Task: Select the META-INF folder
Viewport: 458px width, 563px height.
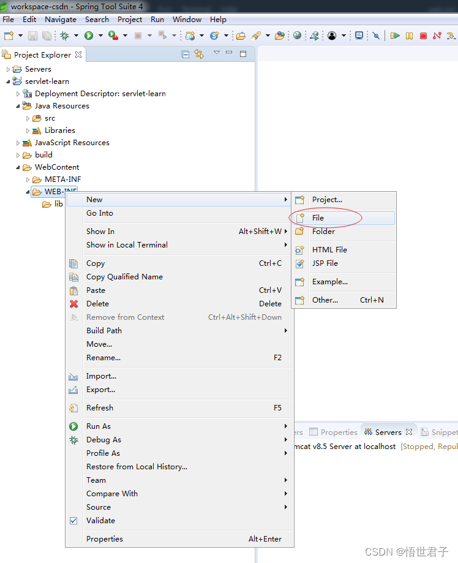Action: [62, 179]
